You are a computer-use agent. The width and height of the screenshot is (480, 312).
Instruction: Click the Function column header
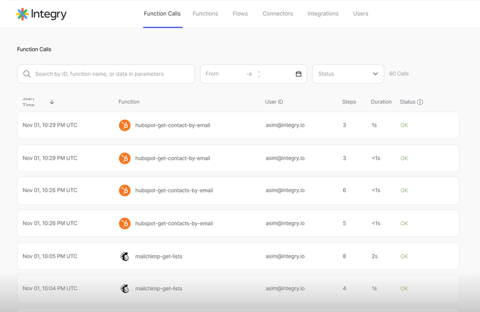point(129,101)
